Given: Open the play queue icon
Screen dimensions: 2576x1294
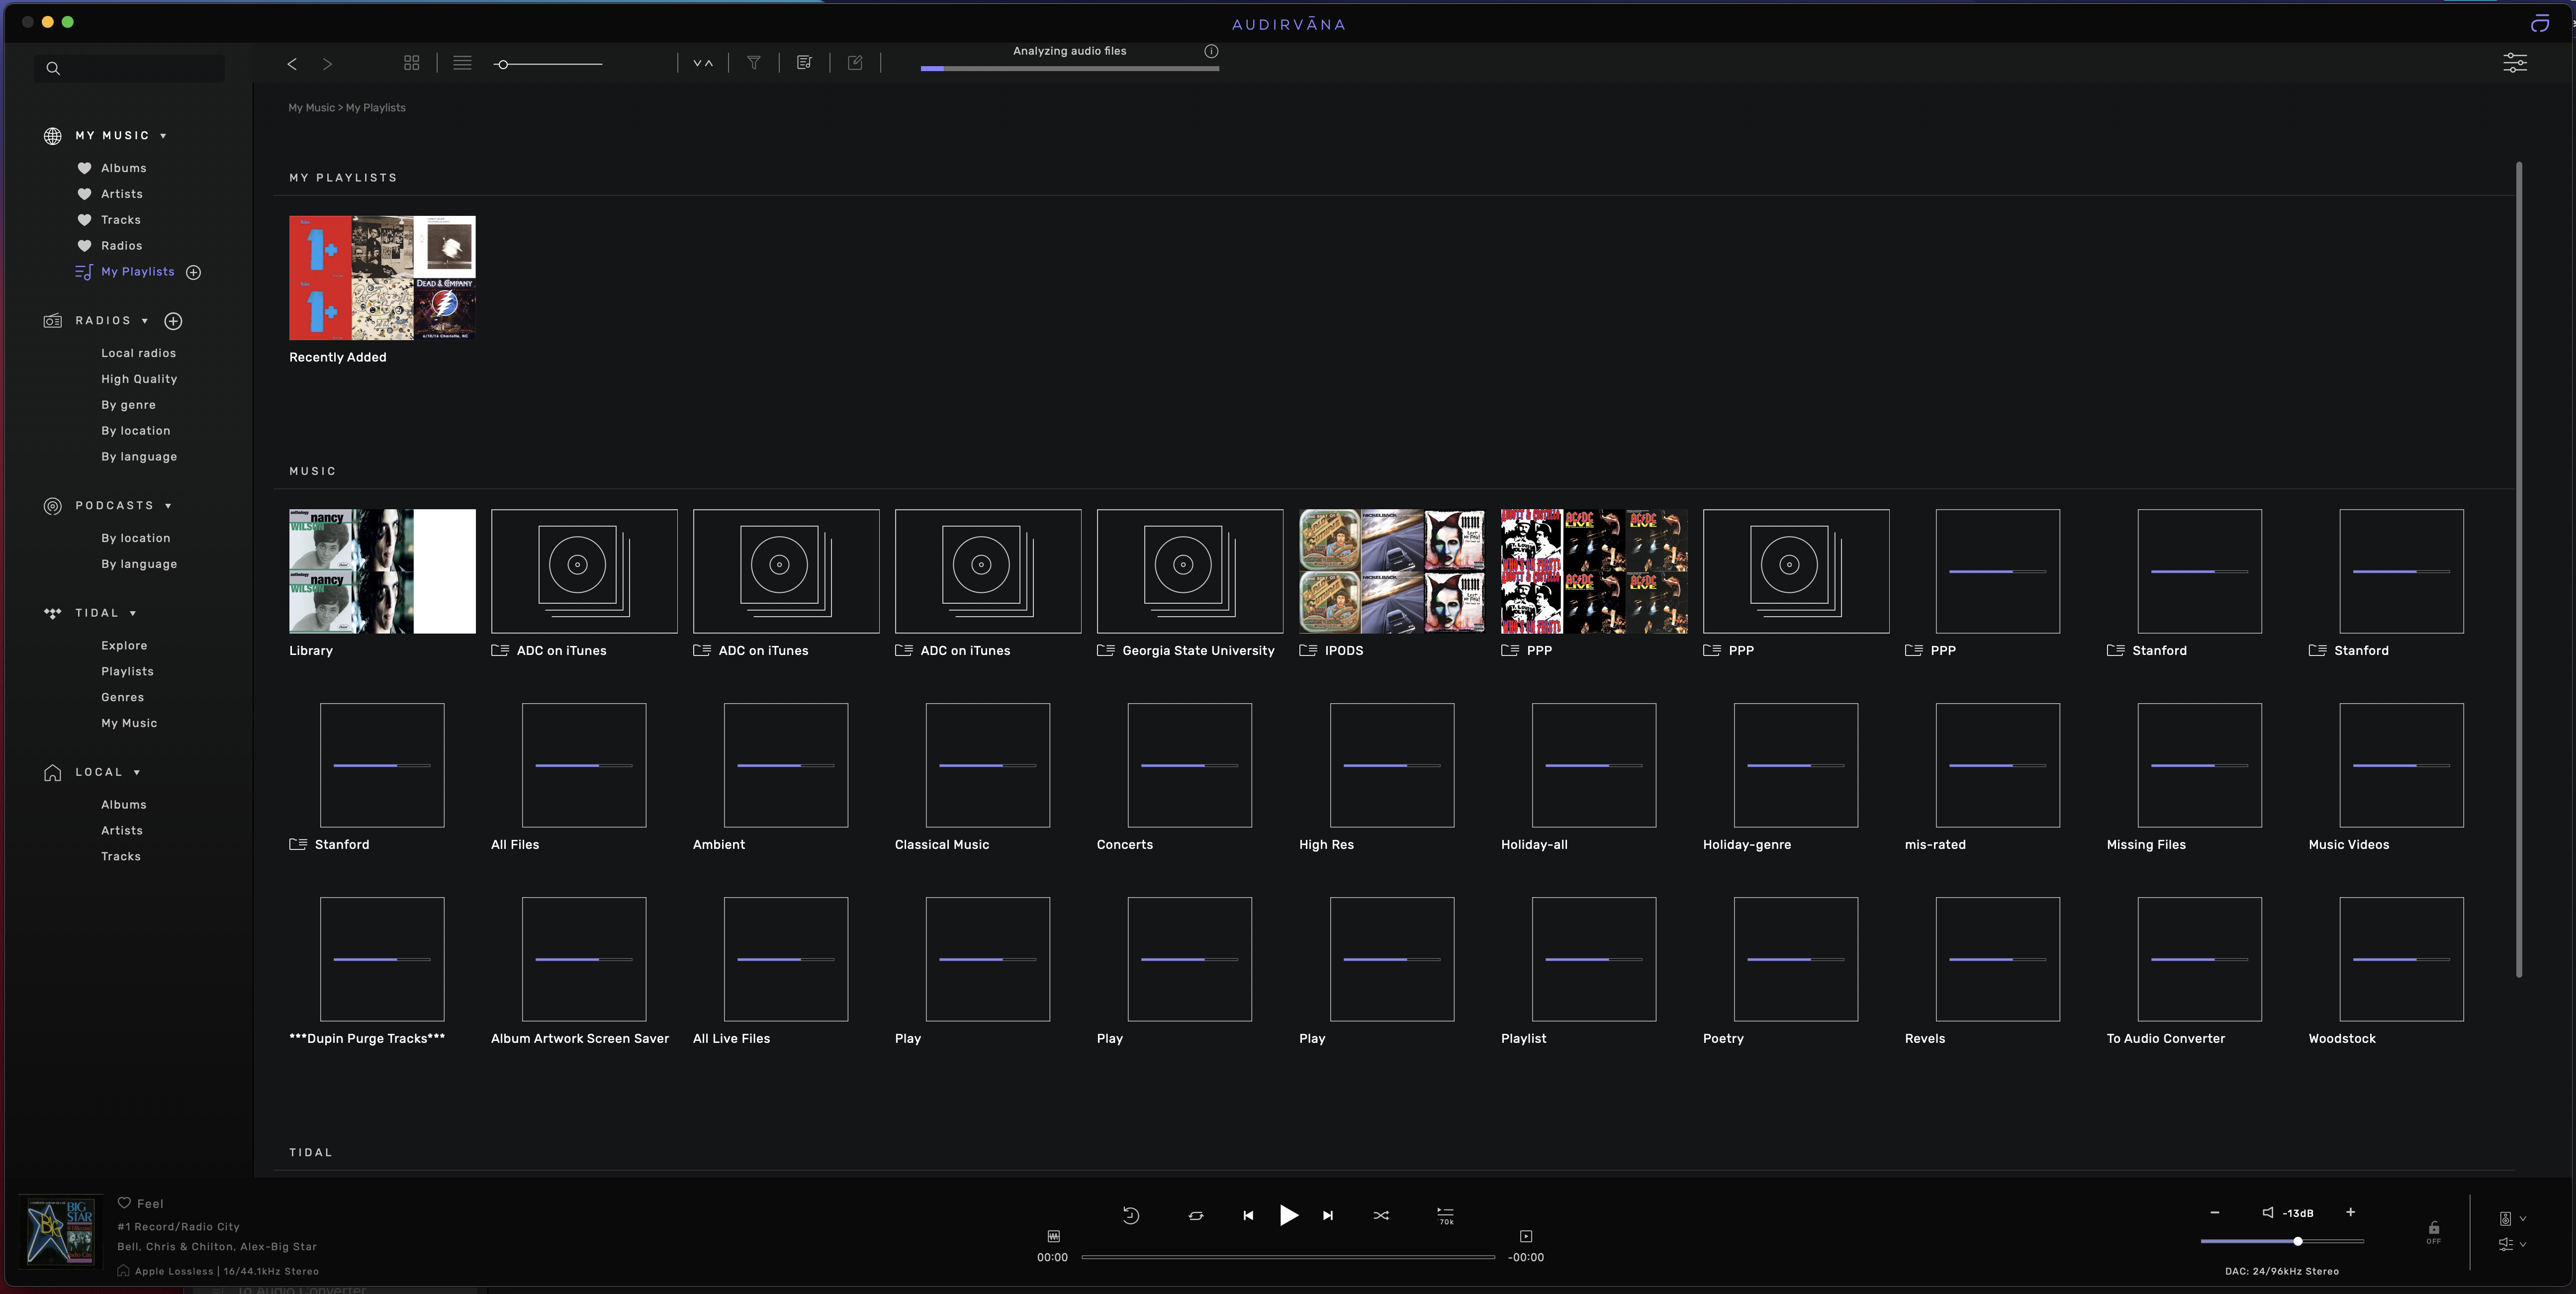Looking at the screenshot, I should (x=1445, y=1215).
